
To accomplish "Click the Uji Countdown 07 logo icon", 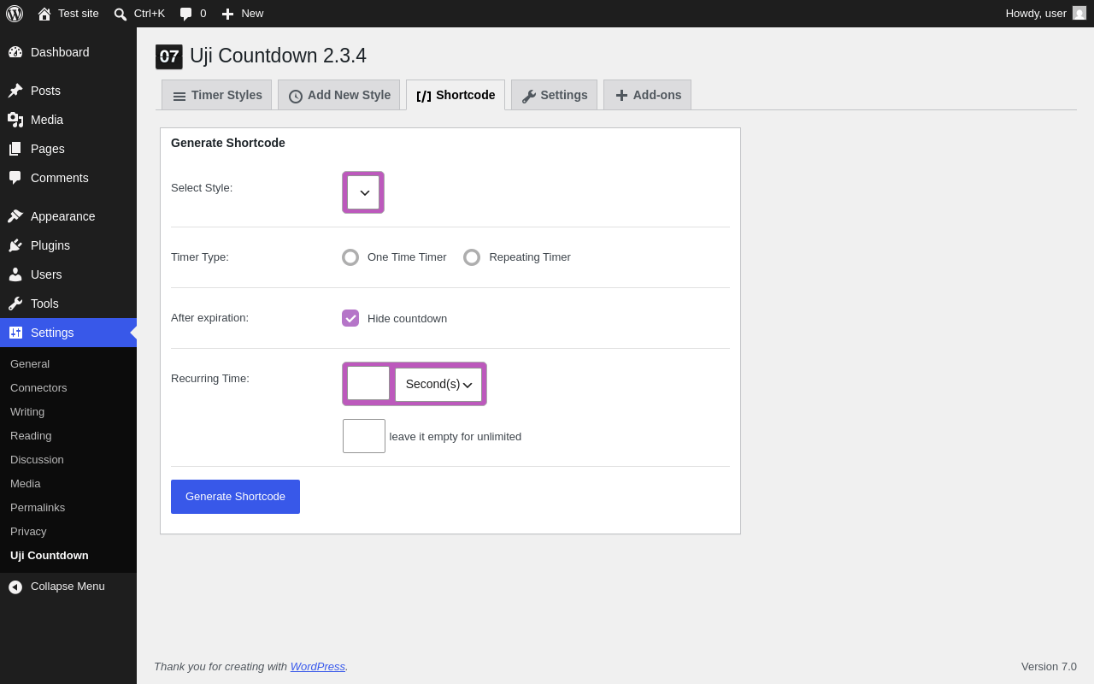I will pos(169,56).
